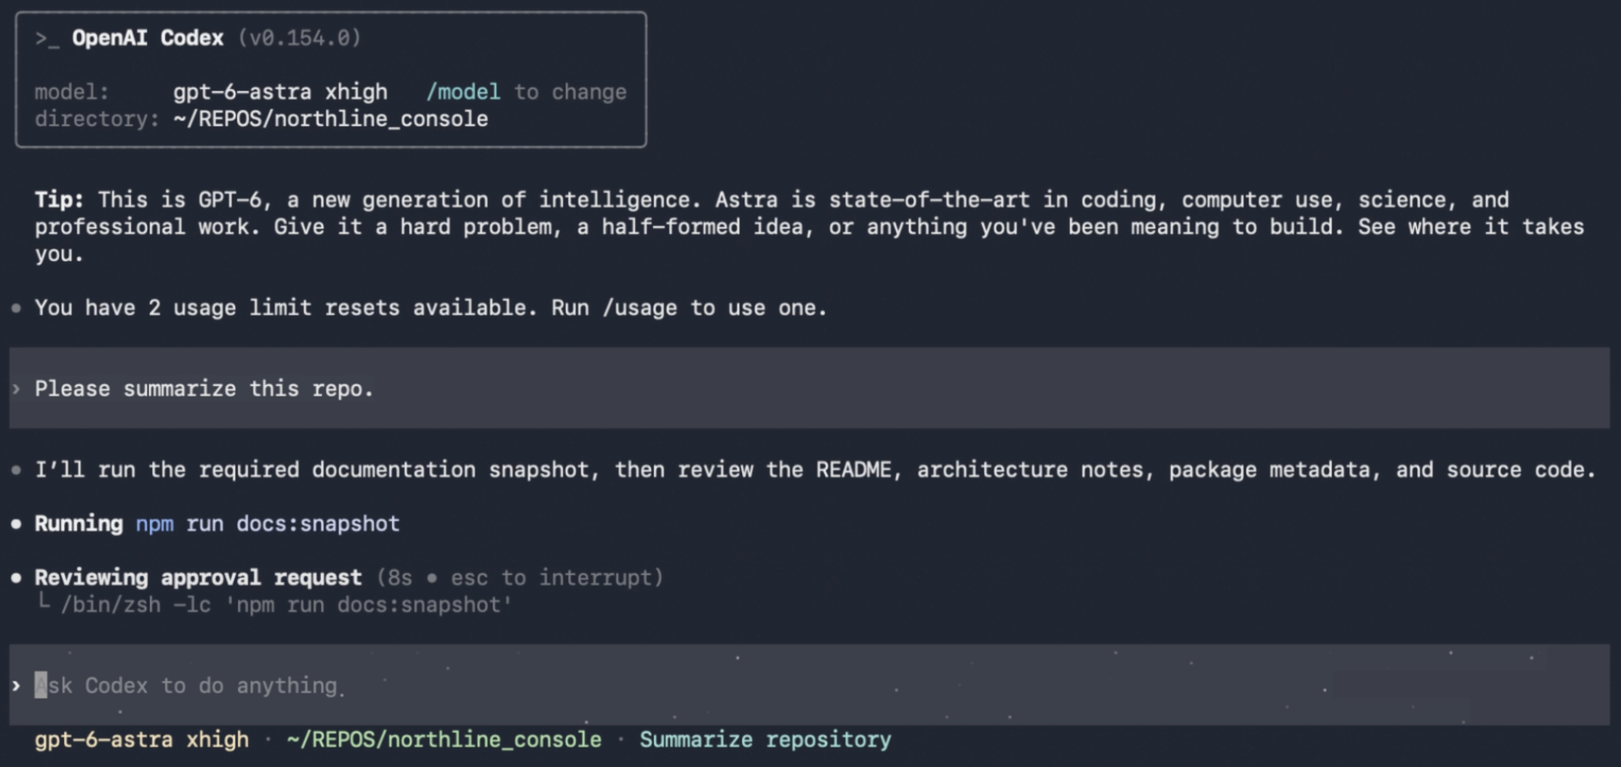This screenshot has height=767, width=1621.
Task: Click the 'OpenAI Codex' title text
Action: tap(147, 38)
